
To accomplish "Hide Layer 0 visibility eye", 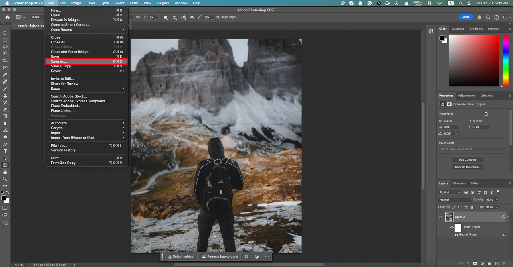I will click(441, 217).
